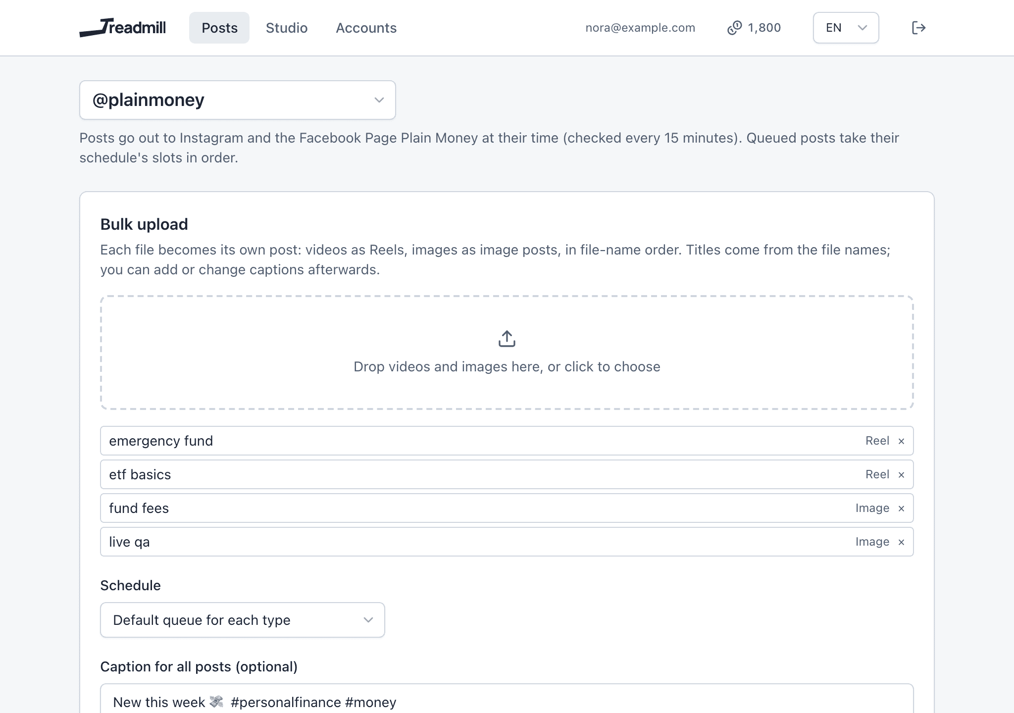Remove the fund fees file

[901, 509]
